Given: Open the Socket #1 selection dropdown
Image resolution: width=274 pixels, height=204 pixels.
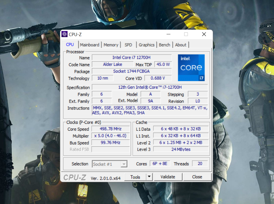Looking at the screenshot, I should point(109,164).
